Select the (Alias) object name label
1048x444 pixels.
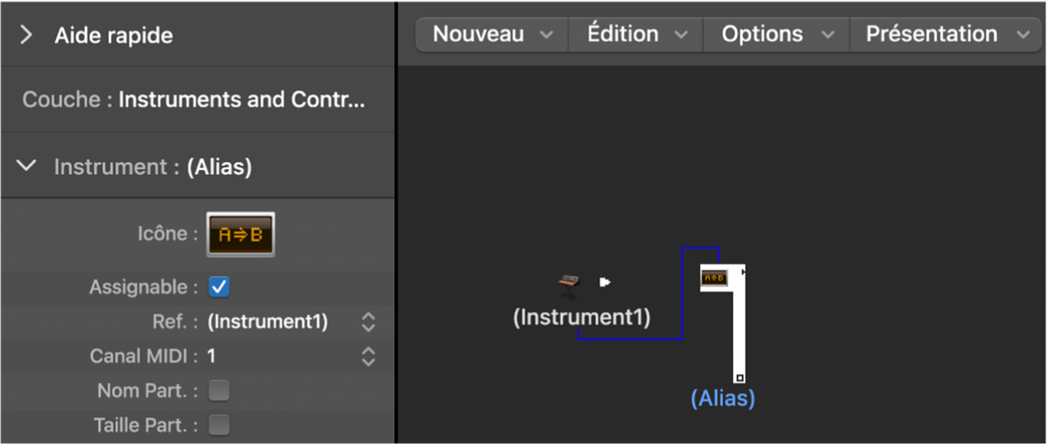click(x=722, y=398)
